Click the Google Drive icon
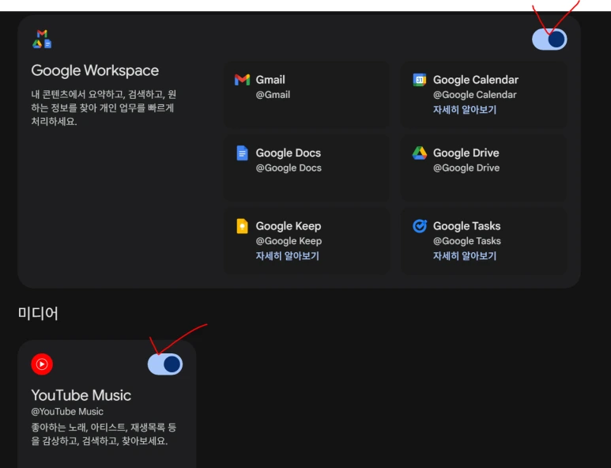Viewport: 611px width, 468px height. click(x=420, y=153)
